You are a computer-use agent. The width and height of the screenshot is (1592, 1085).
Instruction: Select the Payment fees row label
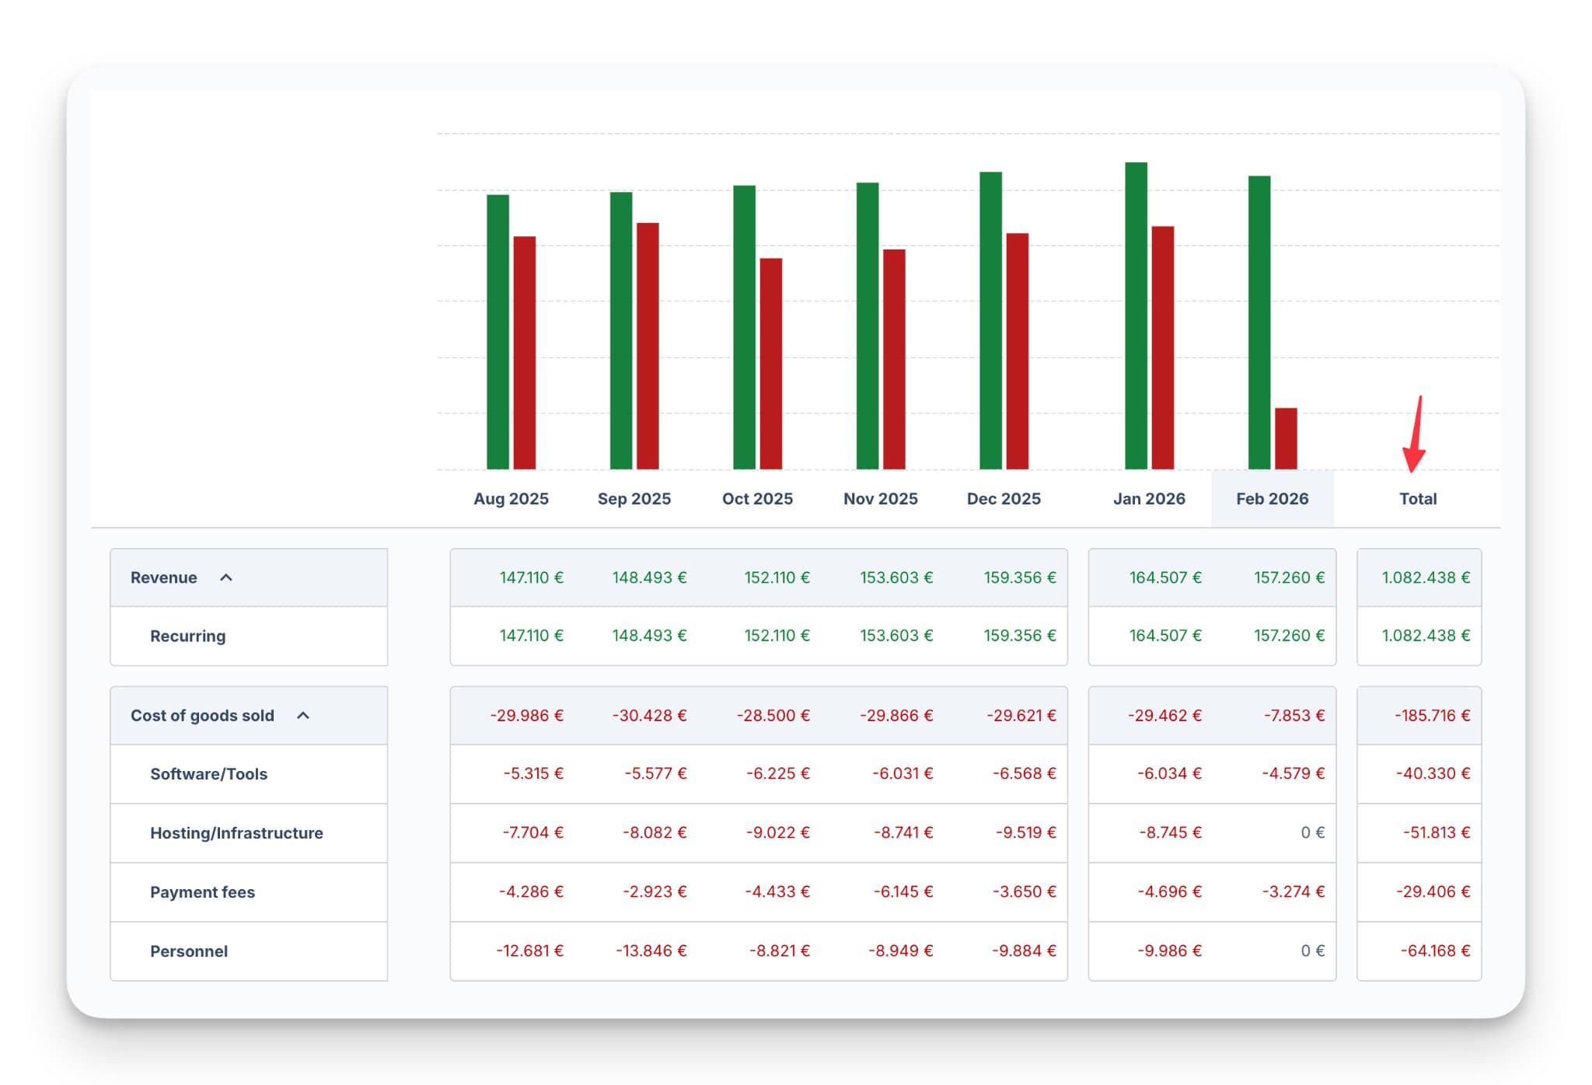[x=202, y=892]
